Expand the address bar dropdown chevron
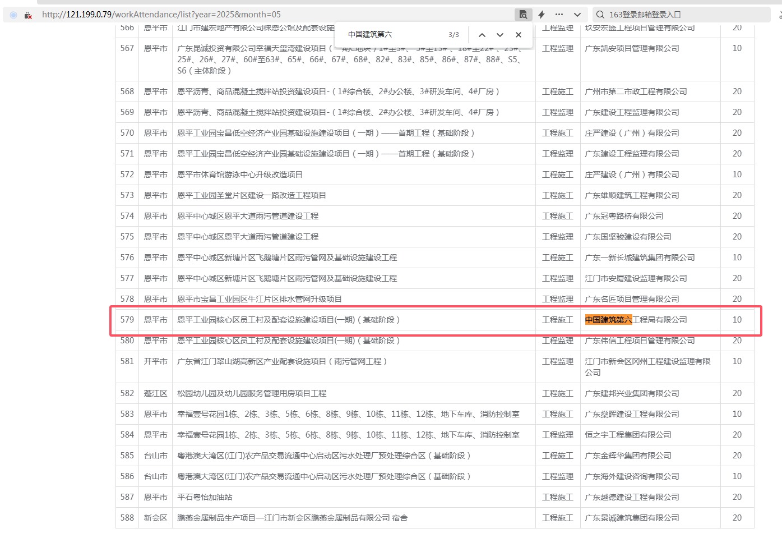Image resolution: width=782 pixels, height=547 pixels. tap(577, 15)
